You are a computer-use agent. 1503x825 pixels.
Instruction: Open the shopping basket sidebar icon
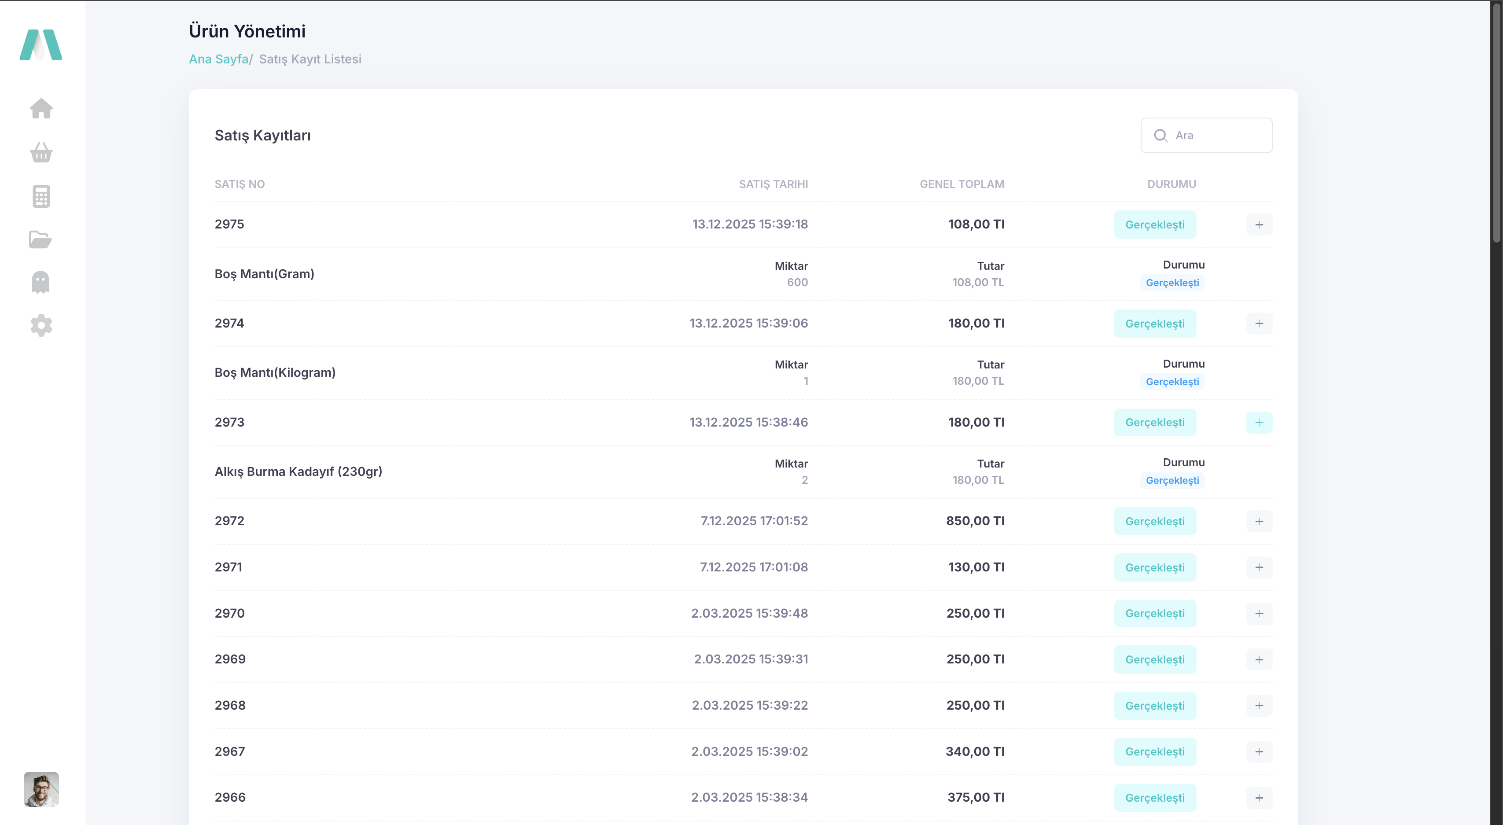[x=41, y=152]
